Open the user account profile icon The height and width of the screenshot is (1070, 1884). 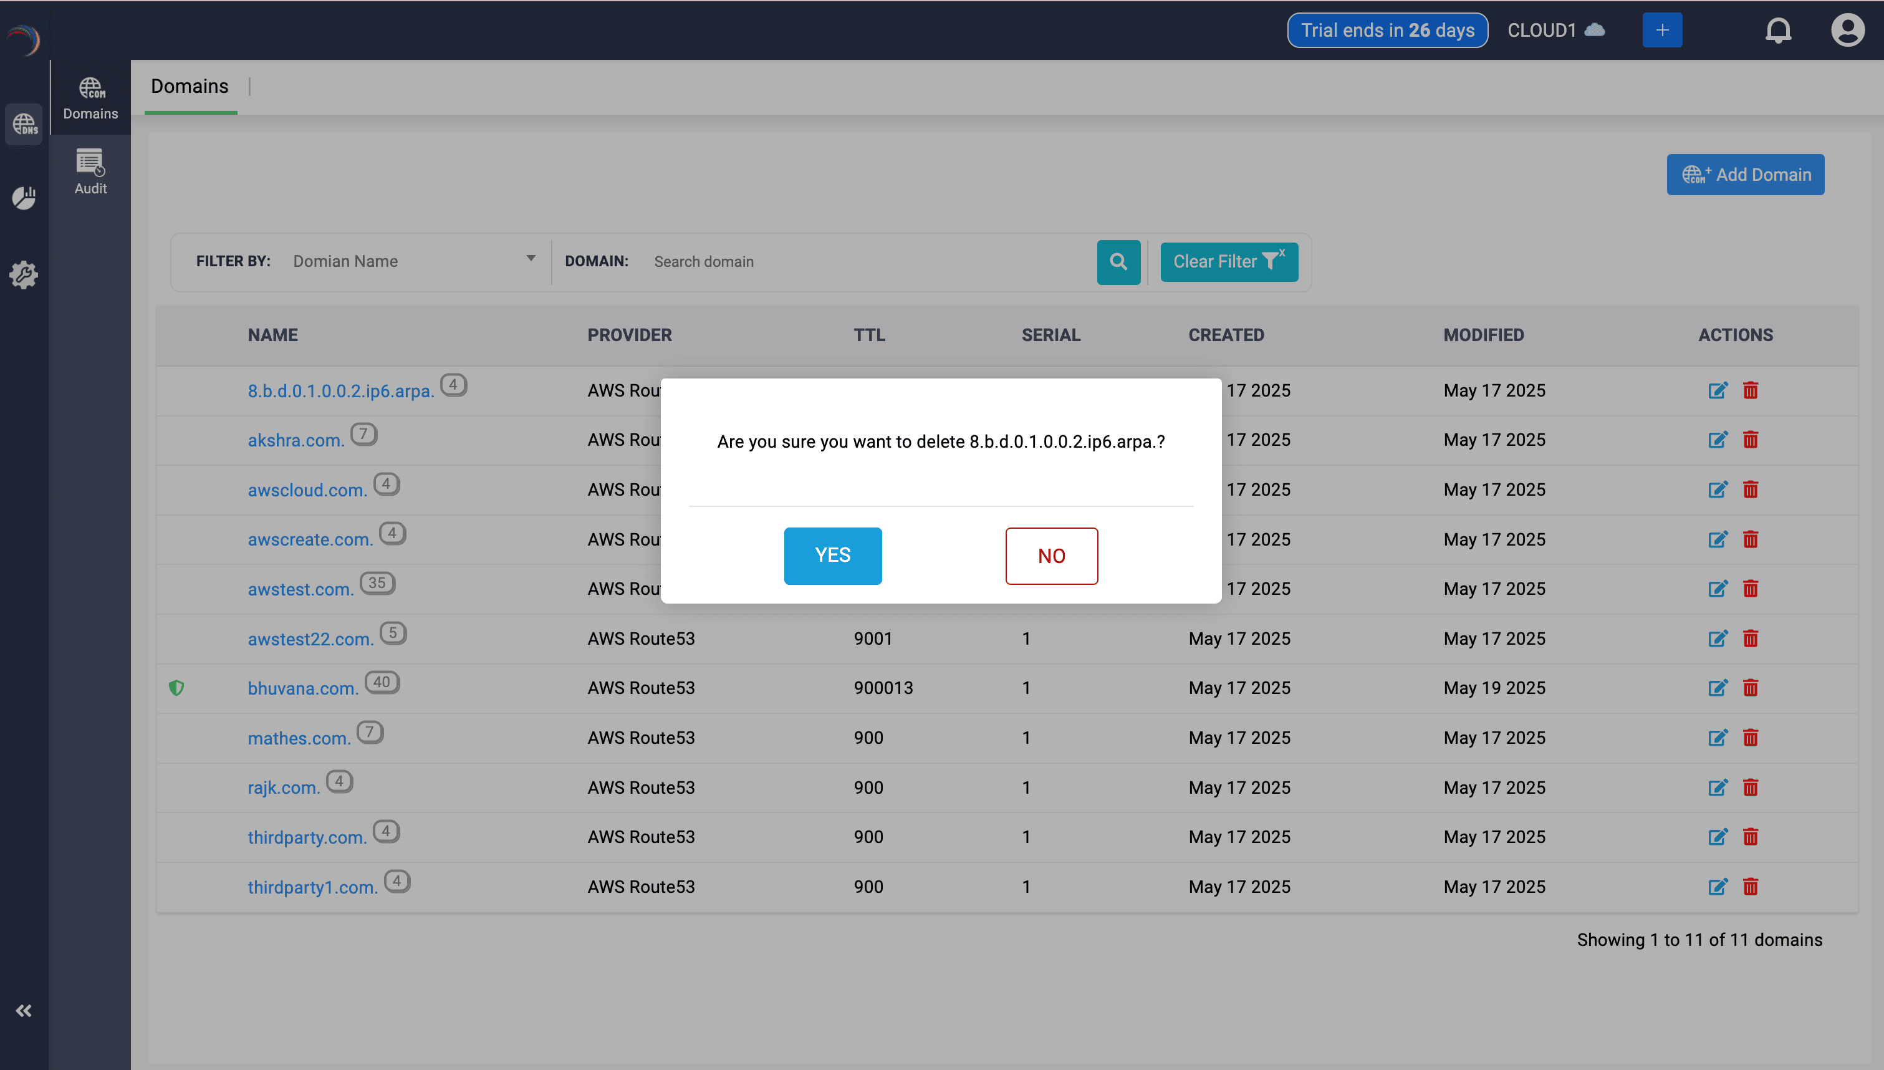click(x=1848, y=30)
